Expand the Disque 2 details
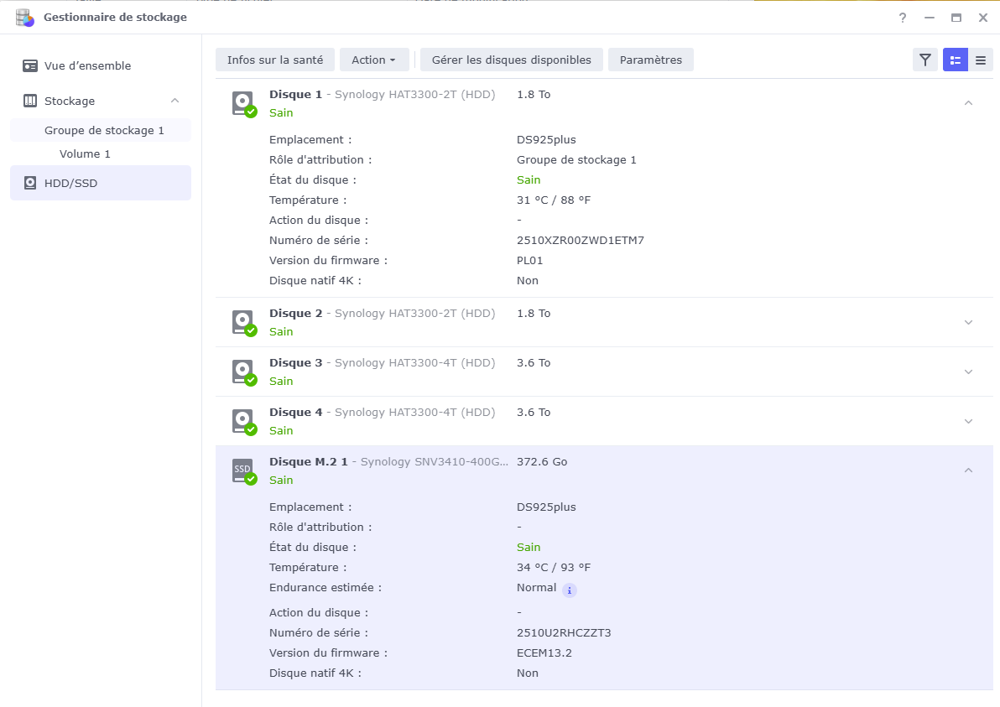The image size is (1000, 707). [x=968, y=322]
